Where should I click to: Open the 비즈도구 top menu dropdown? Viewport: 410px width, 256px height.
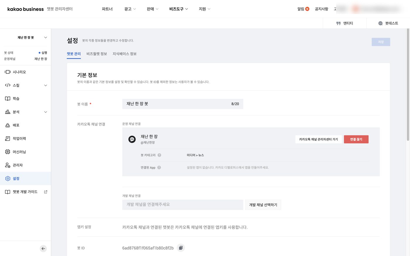click(179, 9)
